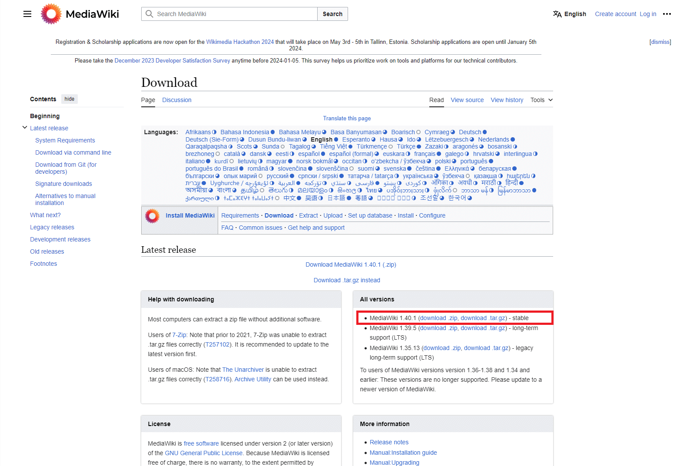This screenshot has width=690, height=466.
Task: Open the 7-Zip link
Action: click(x=179, y=335)
